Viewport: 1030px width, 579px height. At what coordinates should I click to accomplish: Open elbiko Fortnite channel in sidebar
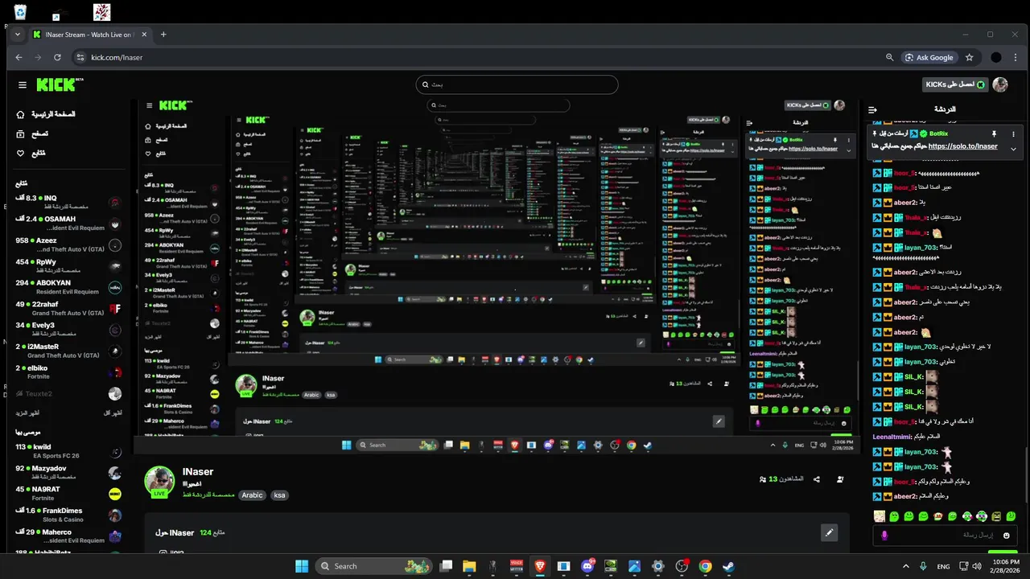tap(68, 372)
